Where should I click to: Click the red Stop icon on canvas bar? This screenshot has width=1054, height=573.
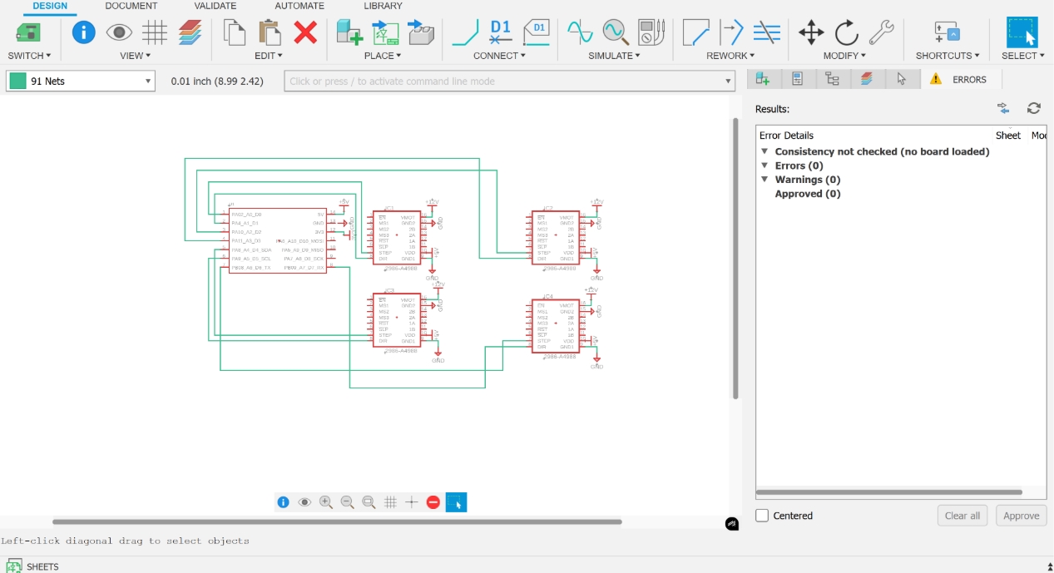tap(433, 502)
